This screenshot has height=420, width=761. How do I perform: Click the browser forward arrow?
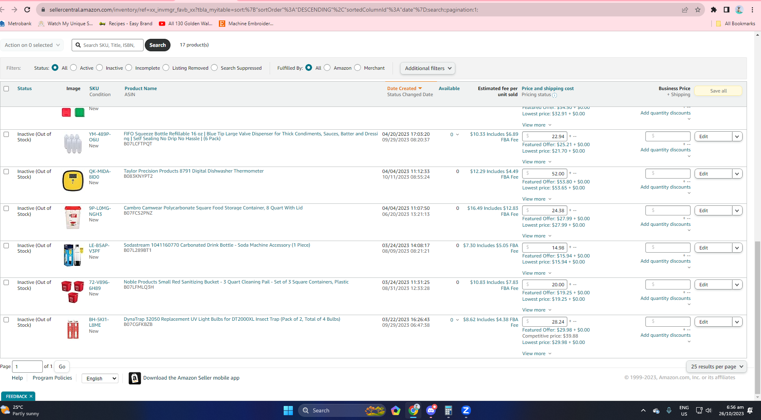point(14,10)
